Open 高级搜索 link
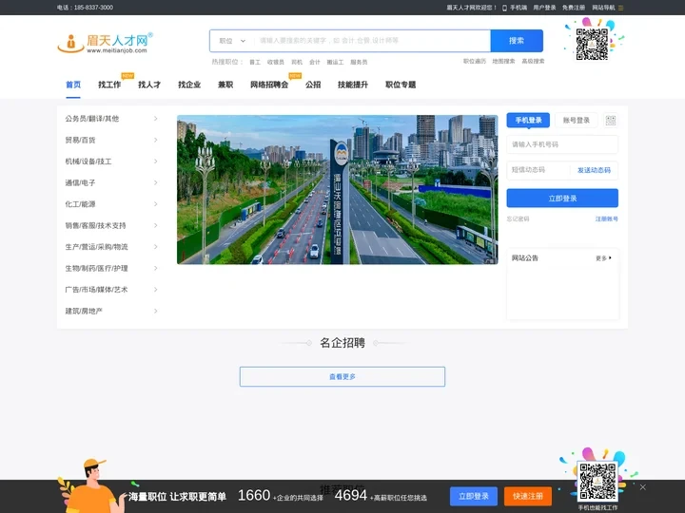The width and height of the screenshot is (685, 513). coord(533,62)
